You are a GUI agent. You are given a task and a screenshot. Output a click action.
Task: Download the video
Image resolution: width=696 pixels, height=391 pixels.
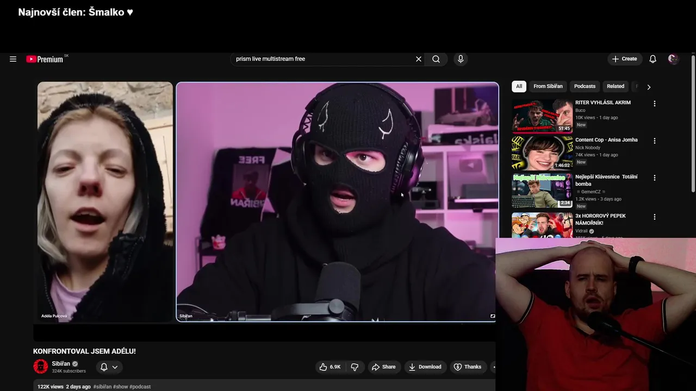[425, 367]
